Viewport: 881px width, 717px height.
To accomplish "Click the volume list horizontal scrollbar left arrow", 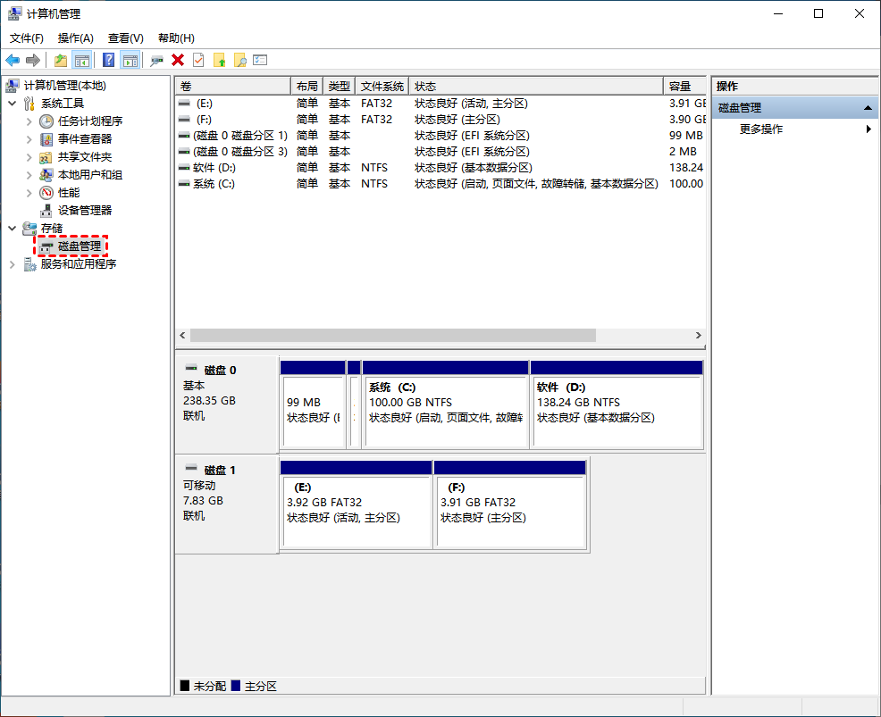I will point(182,335).
